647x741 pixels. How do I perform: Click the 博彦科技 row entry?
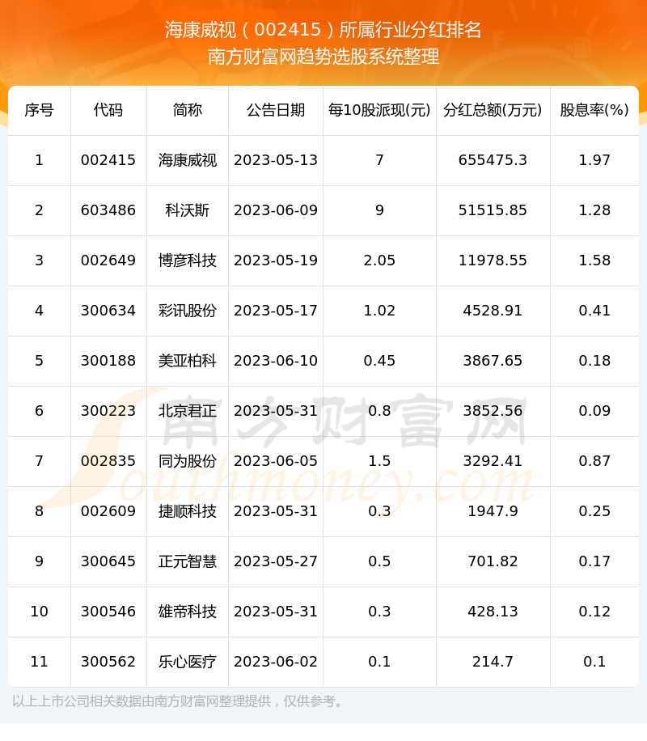coord(187,260)
